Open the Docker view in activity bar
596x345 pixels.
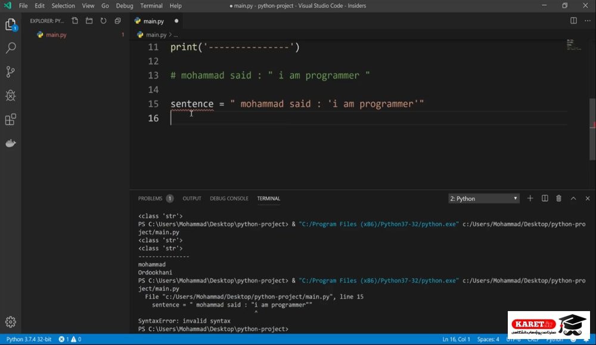tap(11, 143)
